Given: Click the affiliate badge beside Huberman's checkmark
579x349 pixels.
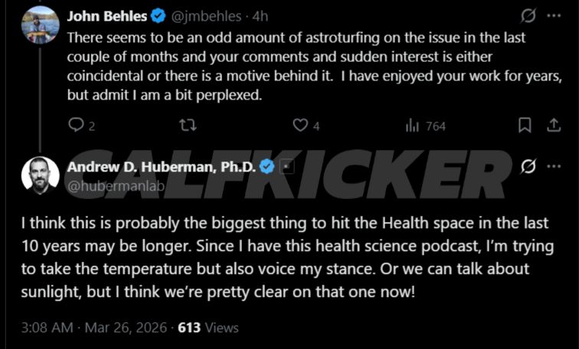Looking at the screenshot, I should tap(286, 167).
